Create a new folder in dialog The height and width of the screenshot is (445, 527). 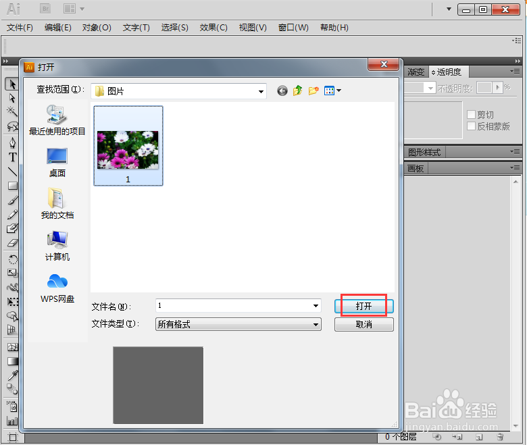(313, 90)
